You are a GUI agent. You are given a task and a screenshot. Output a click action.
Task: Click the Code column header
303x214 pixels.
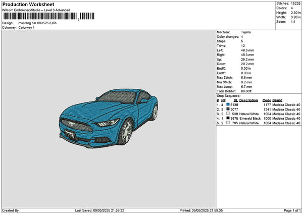point(267,100)
